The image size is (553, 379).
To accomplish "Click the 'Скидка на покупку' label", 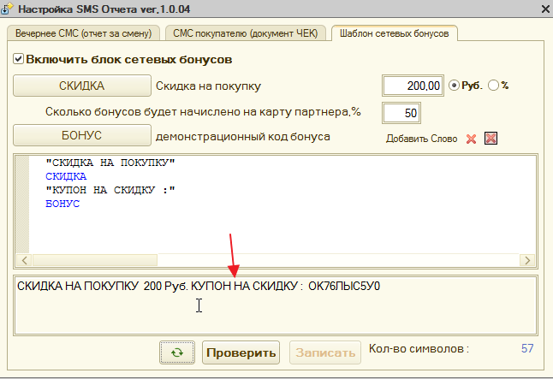I will point(208,86).
